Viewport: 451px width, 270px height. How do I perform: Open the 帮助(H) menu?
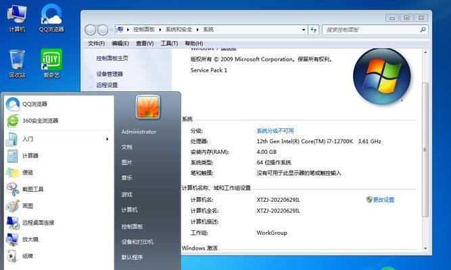pos(194,43)
